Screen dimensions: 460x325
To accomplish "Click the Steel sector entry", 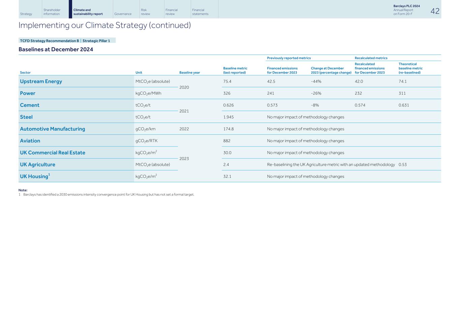I will click(x=26, y=117).
